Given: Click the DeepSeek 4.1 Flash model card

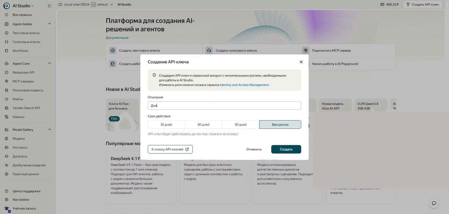Looking at the screenshot, I should [x=141, y=177].
